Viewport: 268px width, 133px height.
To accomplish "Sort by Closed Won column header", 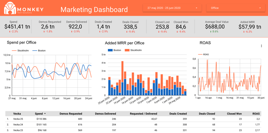I will pyautogui.click(x=234, y=114).
